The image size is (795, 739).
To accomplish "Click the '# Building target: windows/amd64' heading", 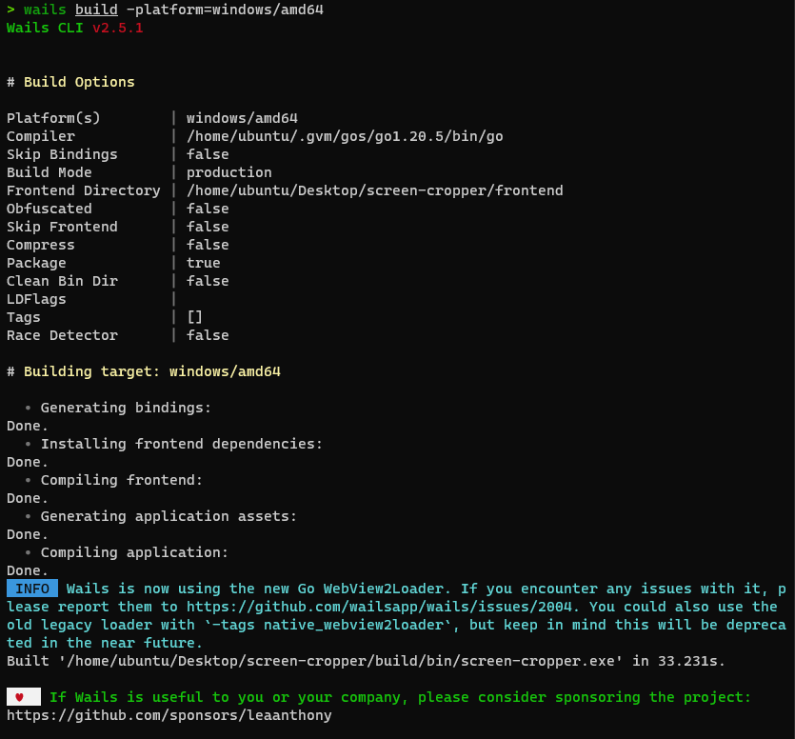I will pos(144,371).
